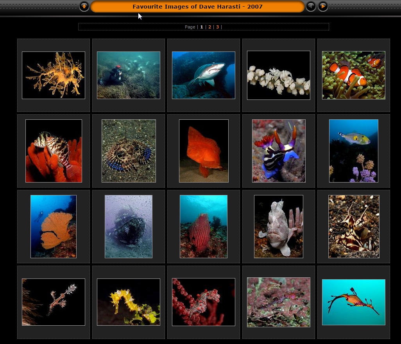This screenshot has width=401, height=344.
Task: Open the orange sea fan with diver photo
Action: (54, 226)
